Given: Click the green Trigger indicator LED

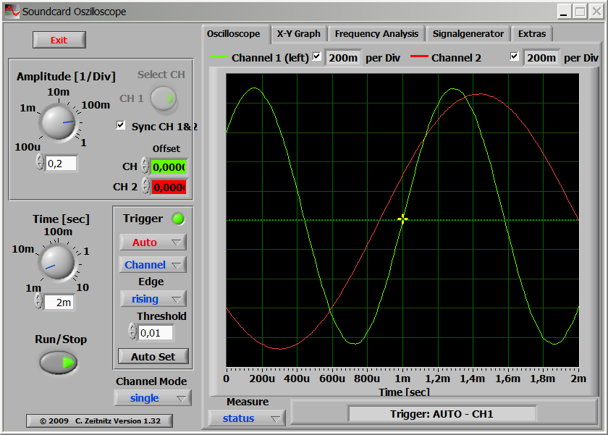Looking at the screenshot, I should pyautogui.click(x=178, y=219).
